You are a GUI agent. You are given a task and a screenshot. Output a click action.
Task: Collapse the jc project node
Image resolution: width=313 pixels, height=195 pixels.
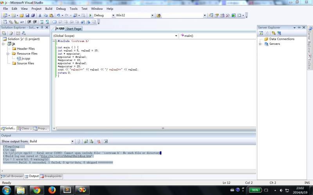(x=4, y=44)
